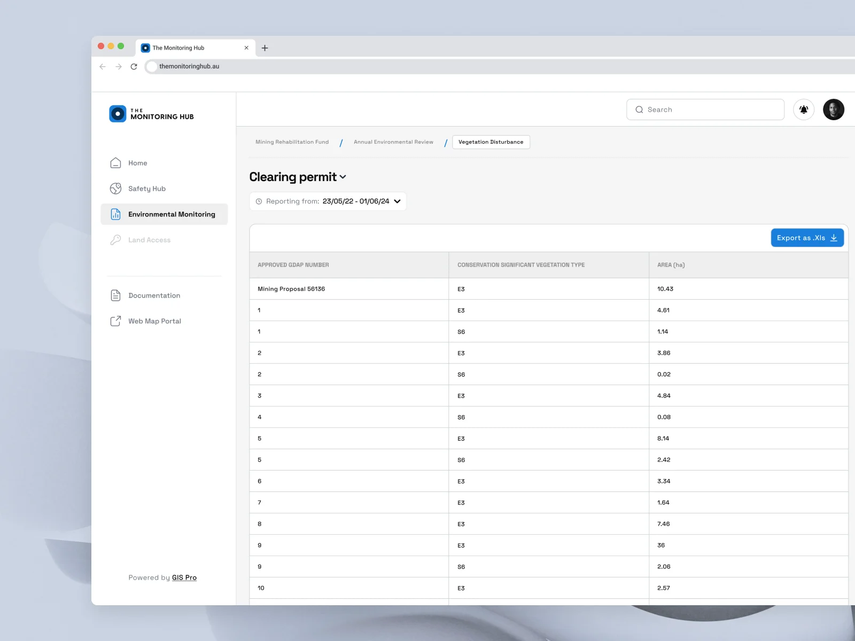Open the notifications bell
Viewport: 855px width, 641px height.
(804, 110)
